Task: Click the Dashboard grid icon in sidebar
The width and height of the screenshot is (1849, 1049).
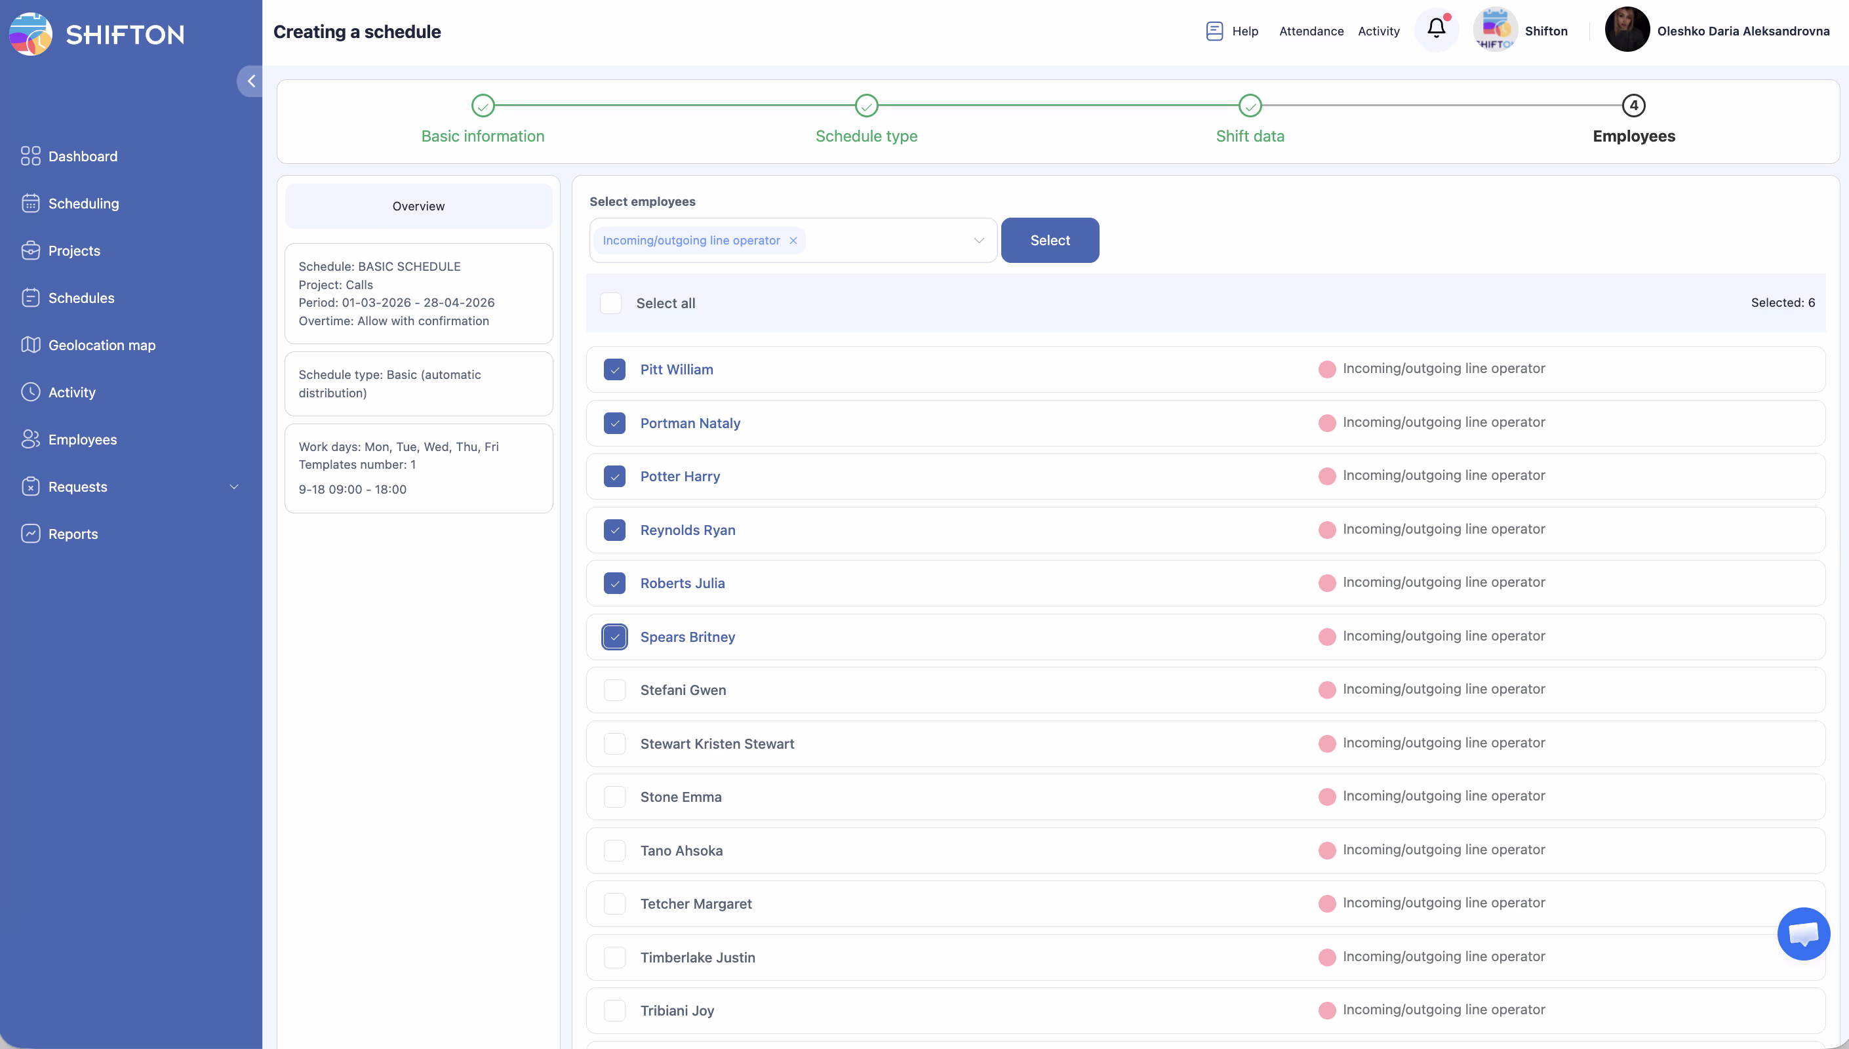Action: click(x=30, y=155)
